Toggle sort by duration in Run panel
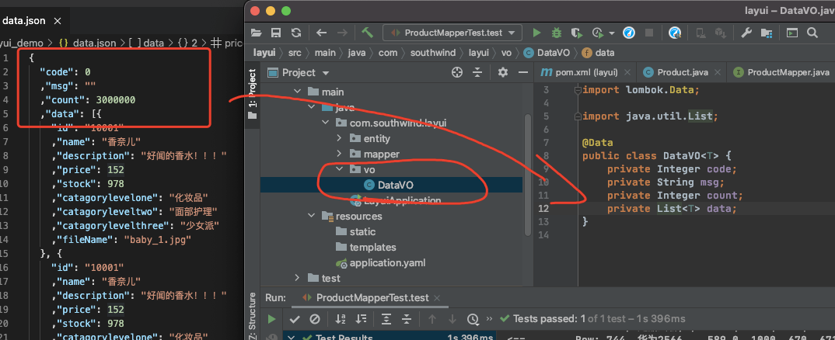835x340 pixels. click(x=361, y=319)
